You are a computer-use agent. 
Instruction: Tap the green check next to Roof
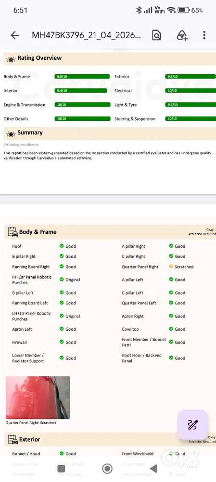point(62,246)
